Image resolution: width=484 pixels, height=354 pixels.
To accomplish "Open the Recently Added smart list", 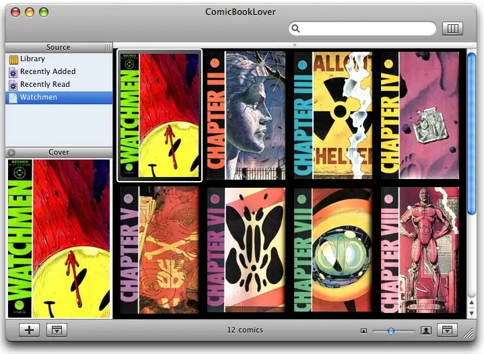I will (59, 71).
